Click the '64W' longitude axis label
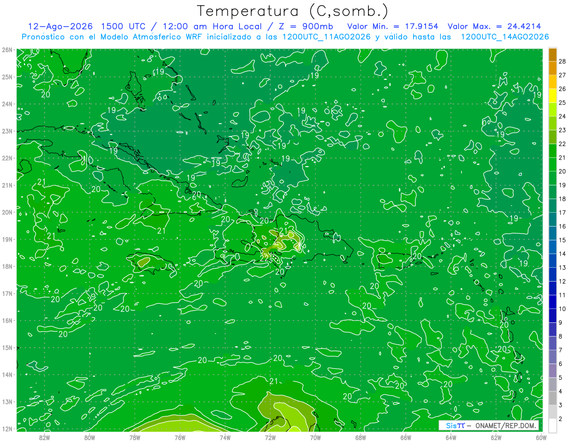 pos(450,437)
